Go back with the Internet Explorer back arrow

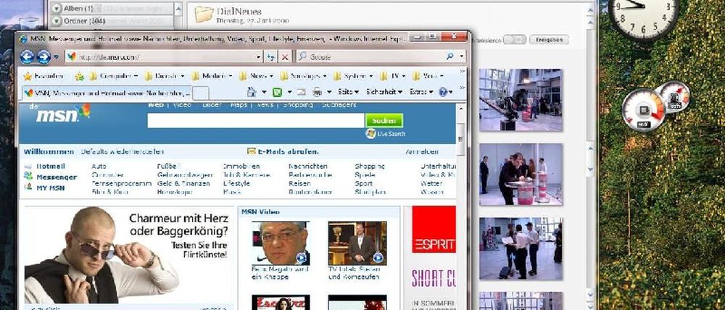(27, 56)
